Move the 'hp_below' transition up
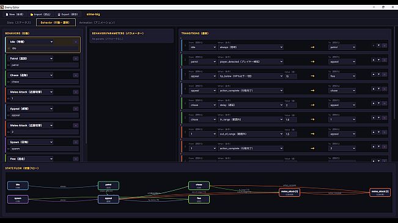 pos(374,74)
